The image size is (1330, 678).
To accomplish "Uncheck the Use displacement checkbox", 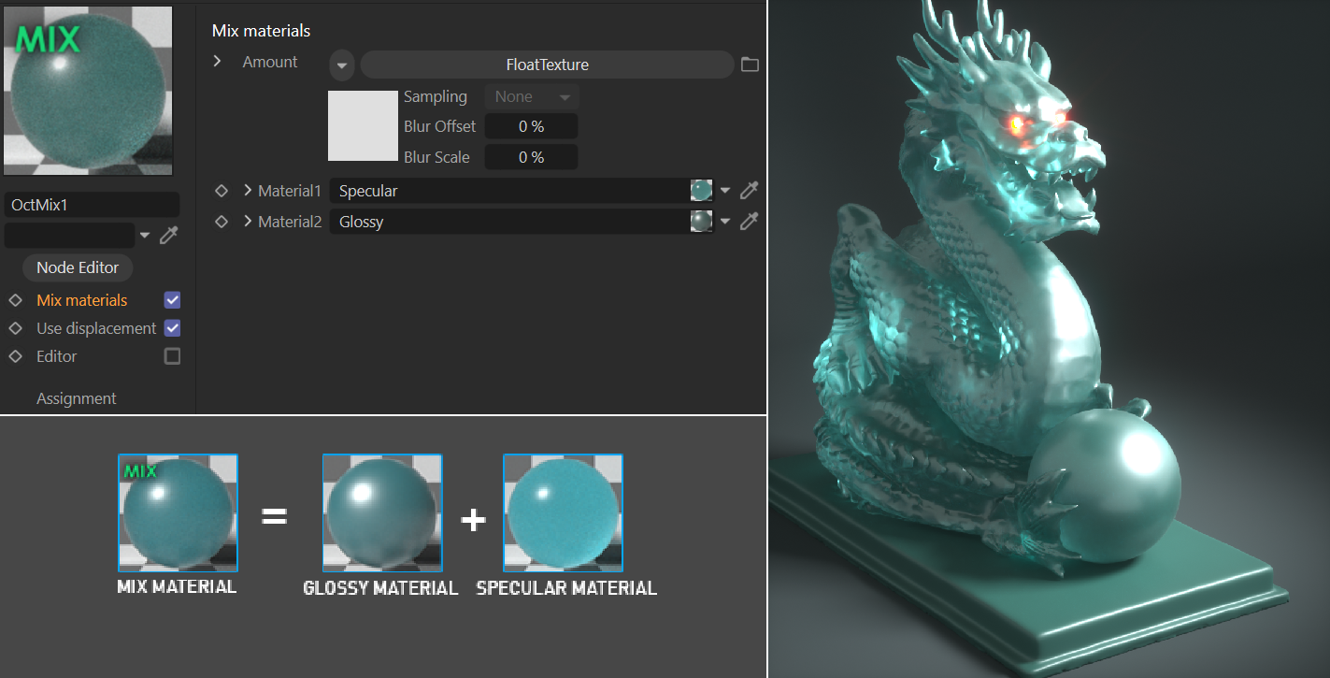I will tap(172, 328).
